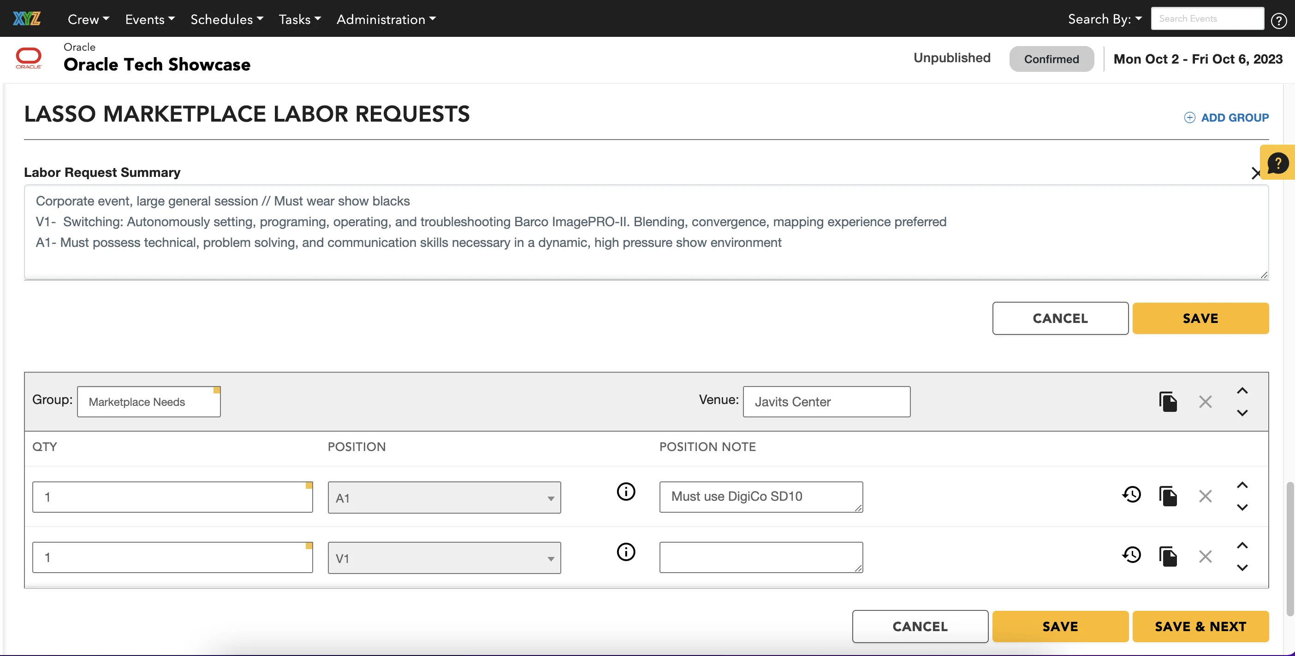Delete the Marketplace Needs group
This screenshot has height=656, width=1295.
[1205, 402]
